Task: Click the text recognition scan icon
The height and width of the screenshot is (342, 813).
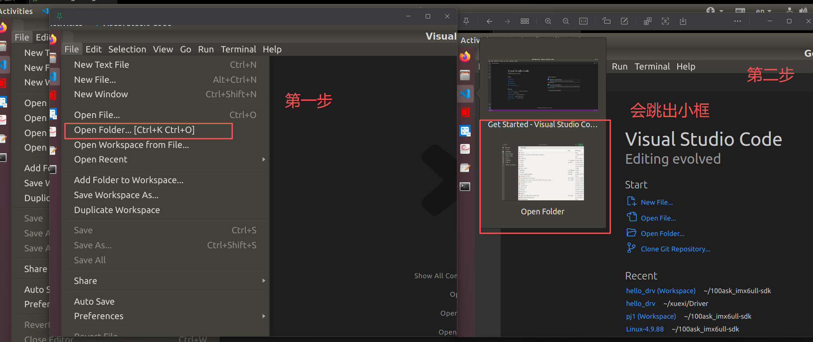Action: [665, 21]
